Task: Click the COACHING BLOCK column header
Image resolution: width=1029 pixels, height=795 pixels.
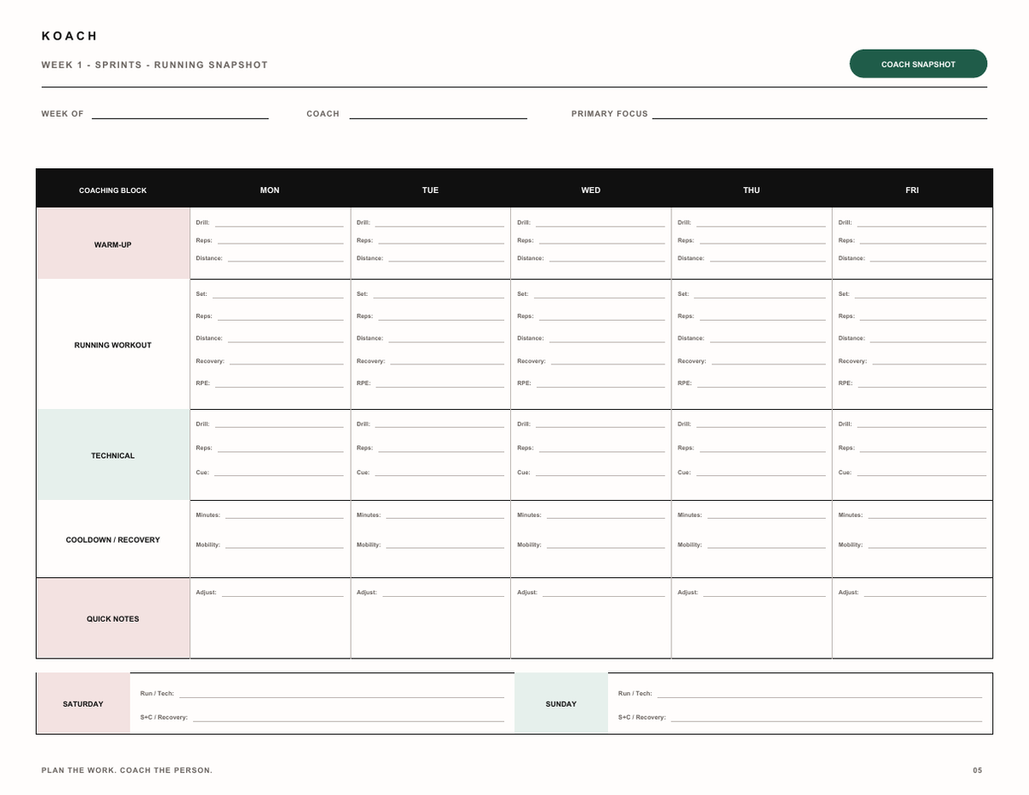Action: (x=112, y=190)
